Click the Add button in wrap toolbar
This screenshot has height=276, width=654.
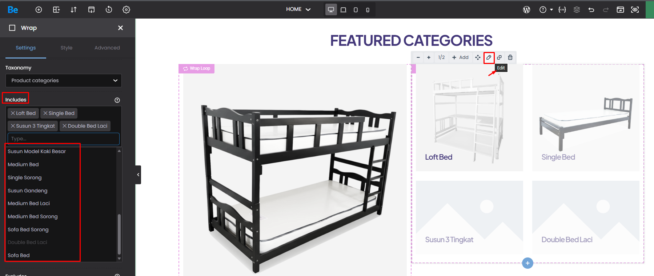(460, 57)
